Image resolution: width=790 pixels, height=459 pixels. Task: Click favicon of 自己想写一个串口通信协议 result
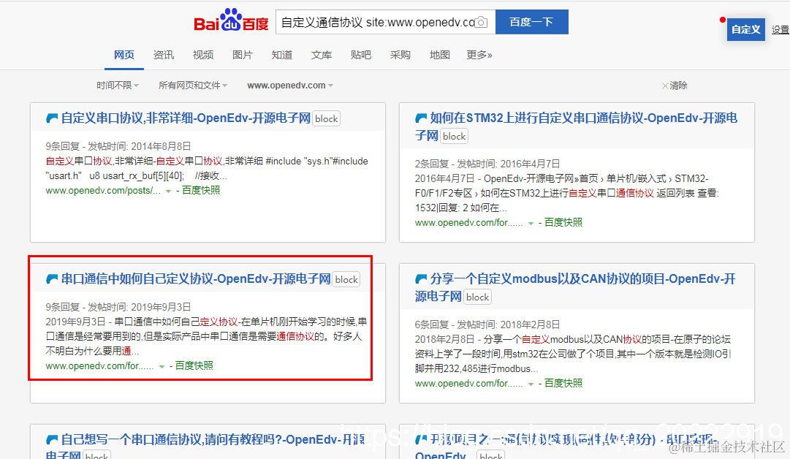coord(52,440)
